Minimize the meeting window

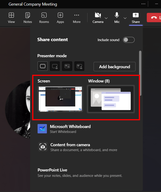(156, 4)
